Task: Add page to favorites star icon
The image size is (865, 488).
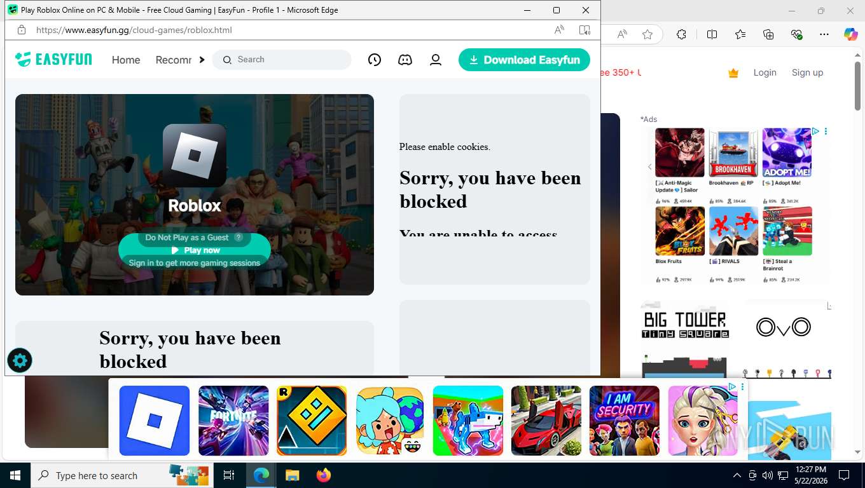Action: [x=647, y=34]
